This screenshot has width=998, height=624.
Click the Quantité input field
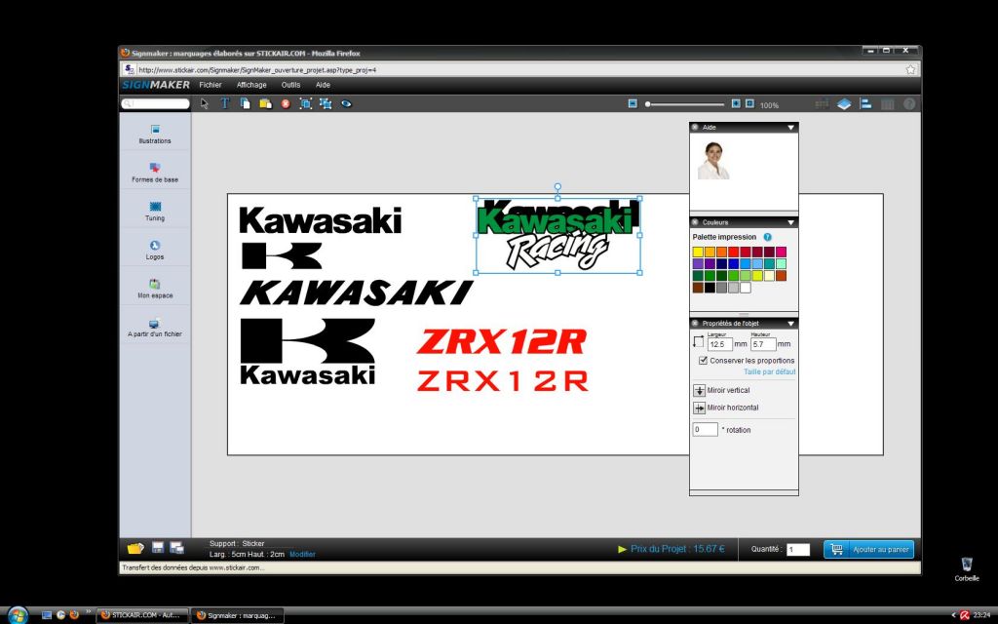(798, 550)
